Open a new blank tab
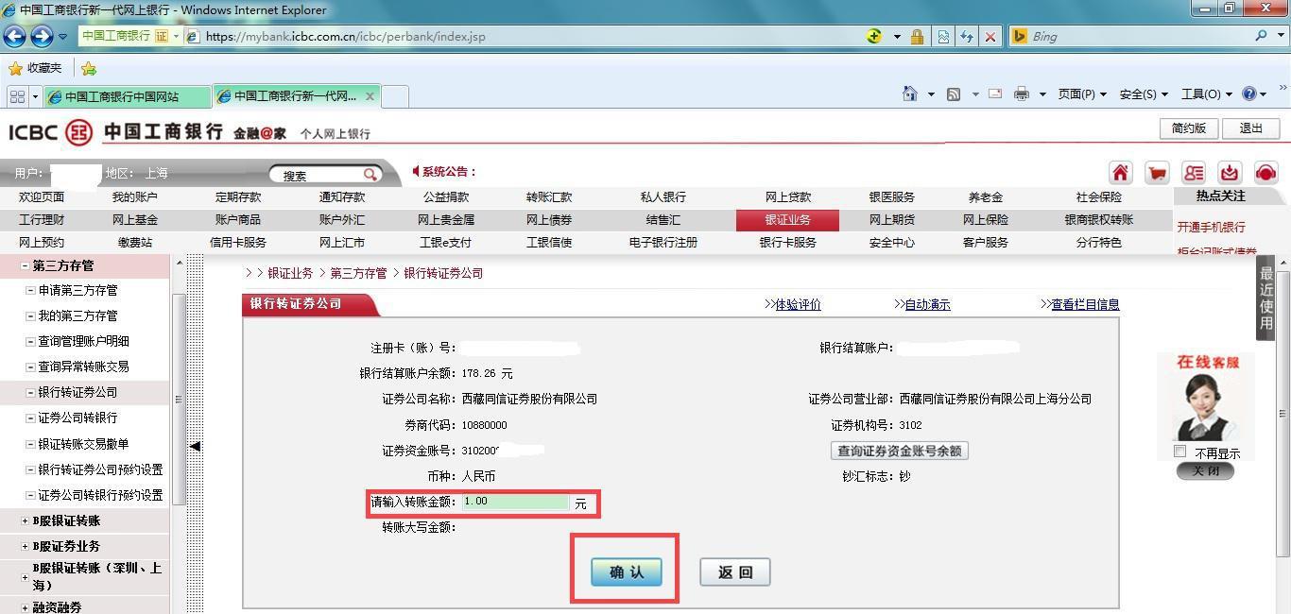Image resolution: width=1291 pixels, height=614 pixels. (395, 96)
